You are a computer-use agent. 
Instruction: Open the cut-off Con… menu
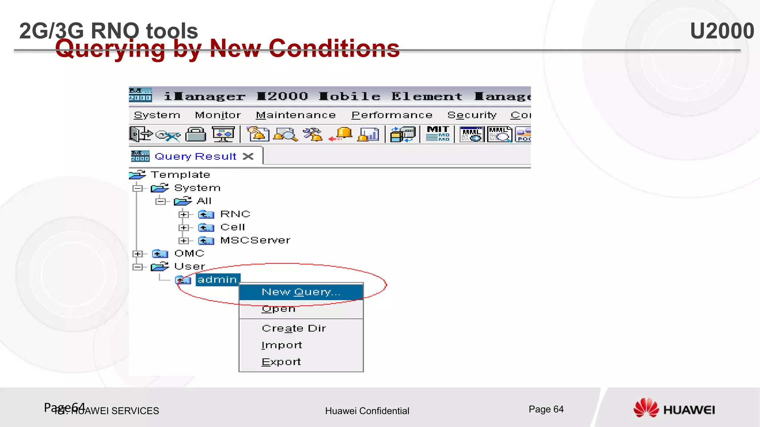click(521, 115)
